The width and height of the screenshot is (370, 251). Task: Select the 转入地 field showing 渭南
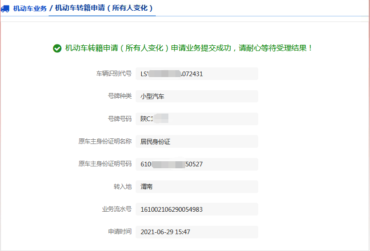point(196,186)
